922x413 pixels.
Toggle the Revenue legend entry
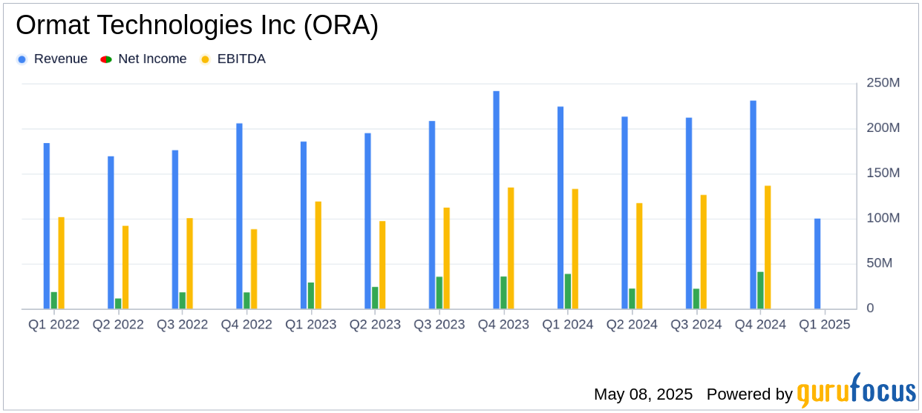[52, 59]
